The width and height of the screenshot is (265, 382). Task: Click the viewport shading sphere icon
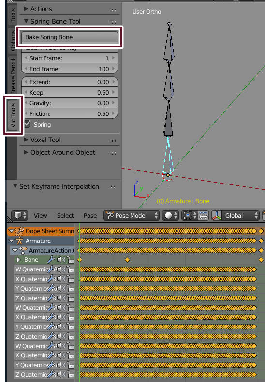(x=171, y=215)
